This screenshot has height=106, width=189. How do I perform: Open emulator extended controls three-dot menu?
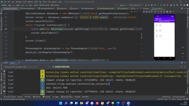173,12
